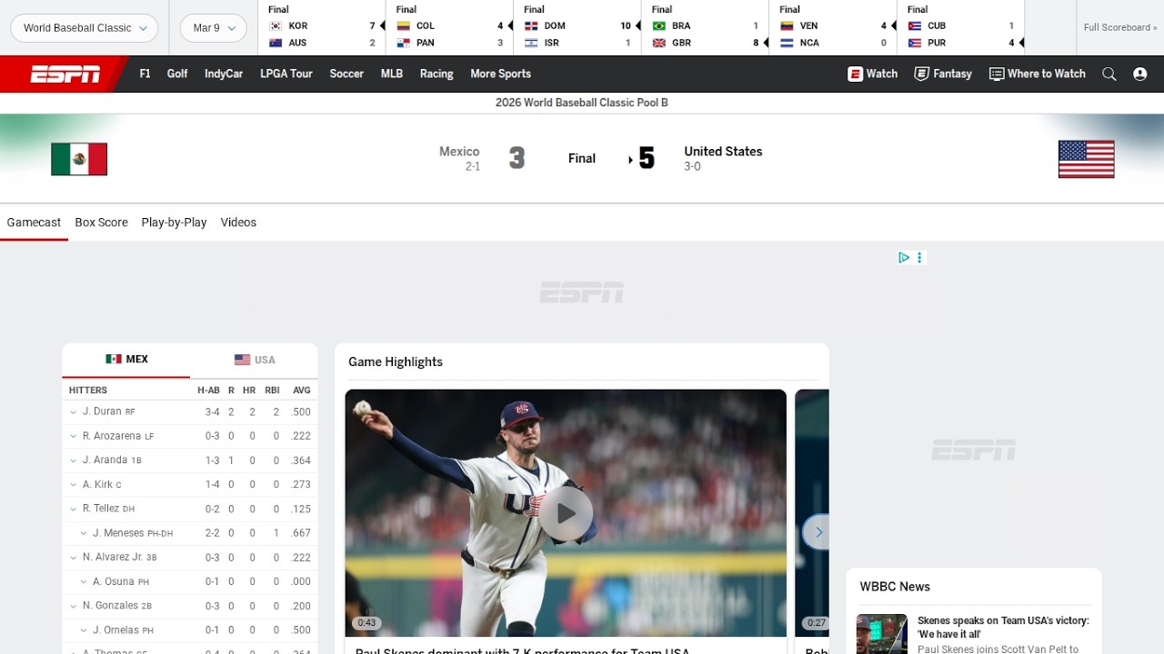Viewport: 1164px width, 654px height.
Task: Open the COL vs PAN final score
Action: tap(450, 27)
